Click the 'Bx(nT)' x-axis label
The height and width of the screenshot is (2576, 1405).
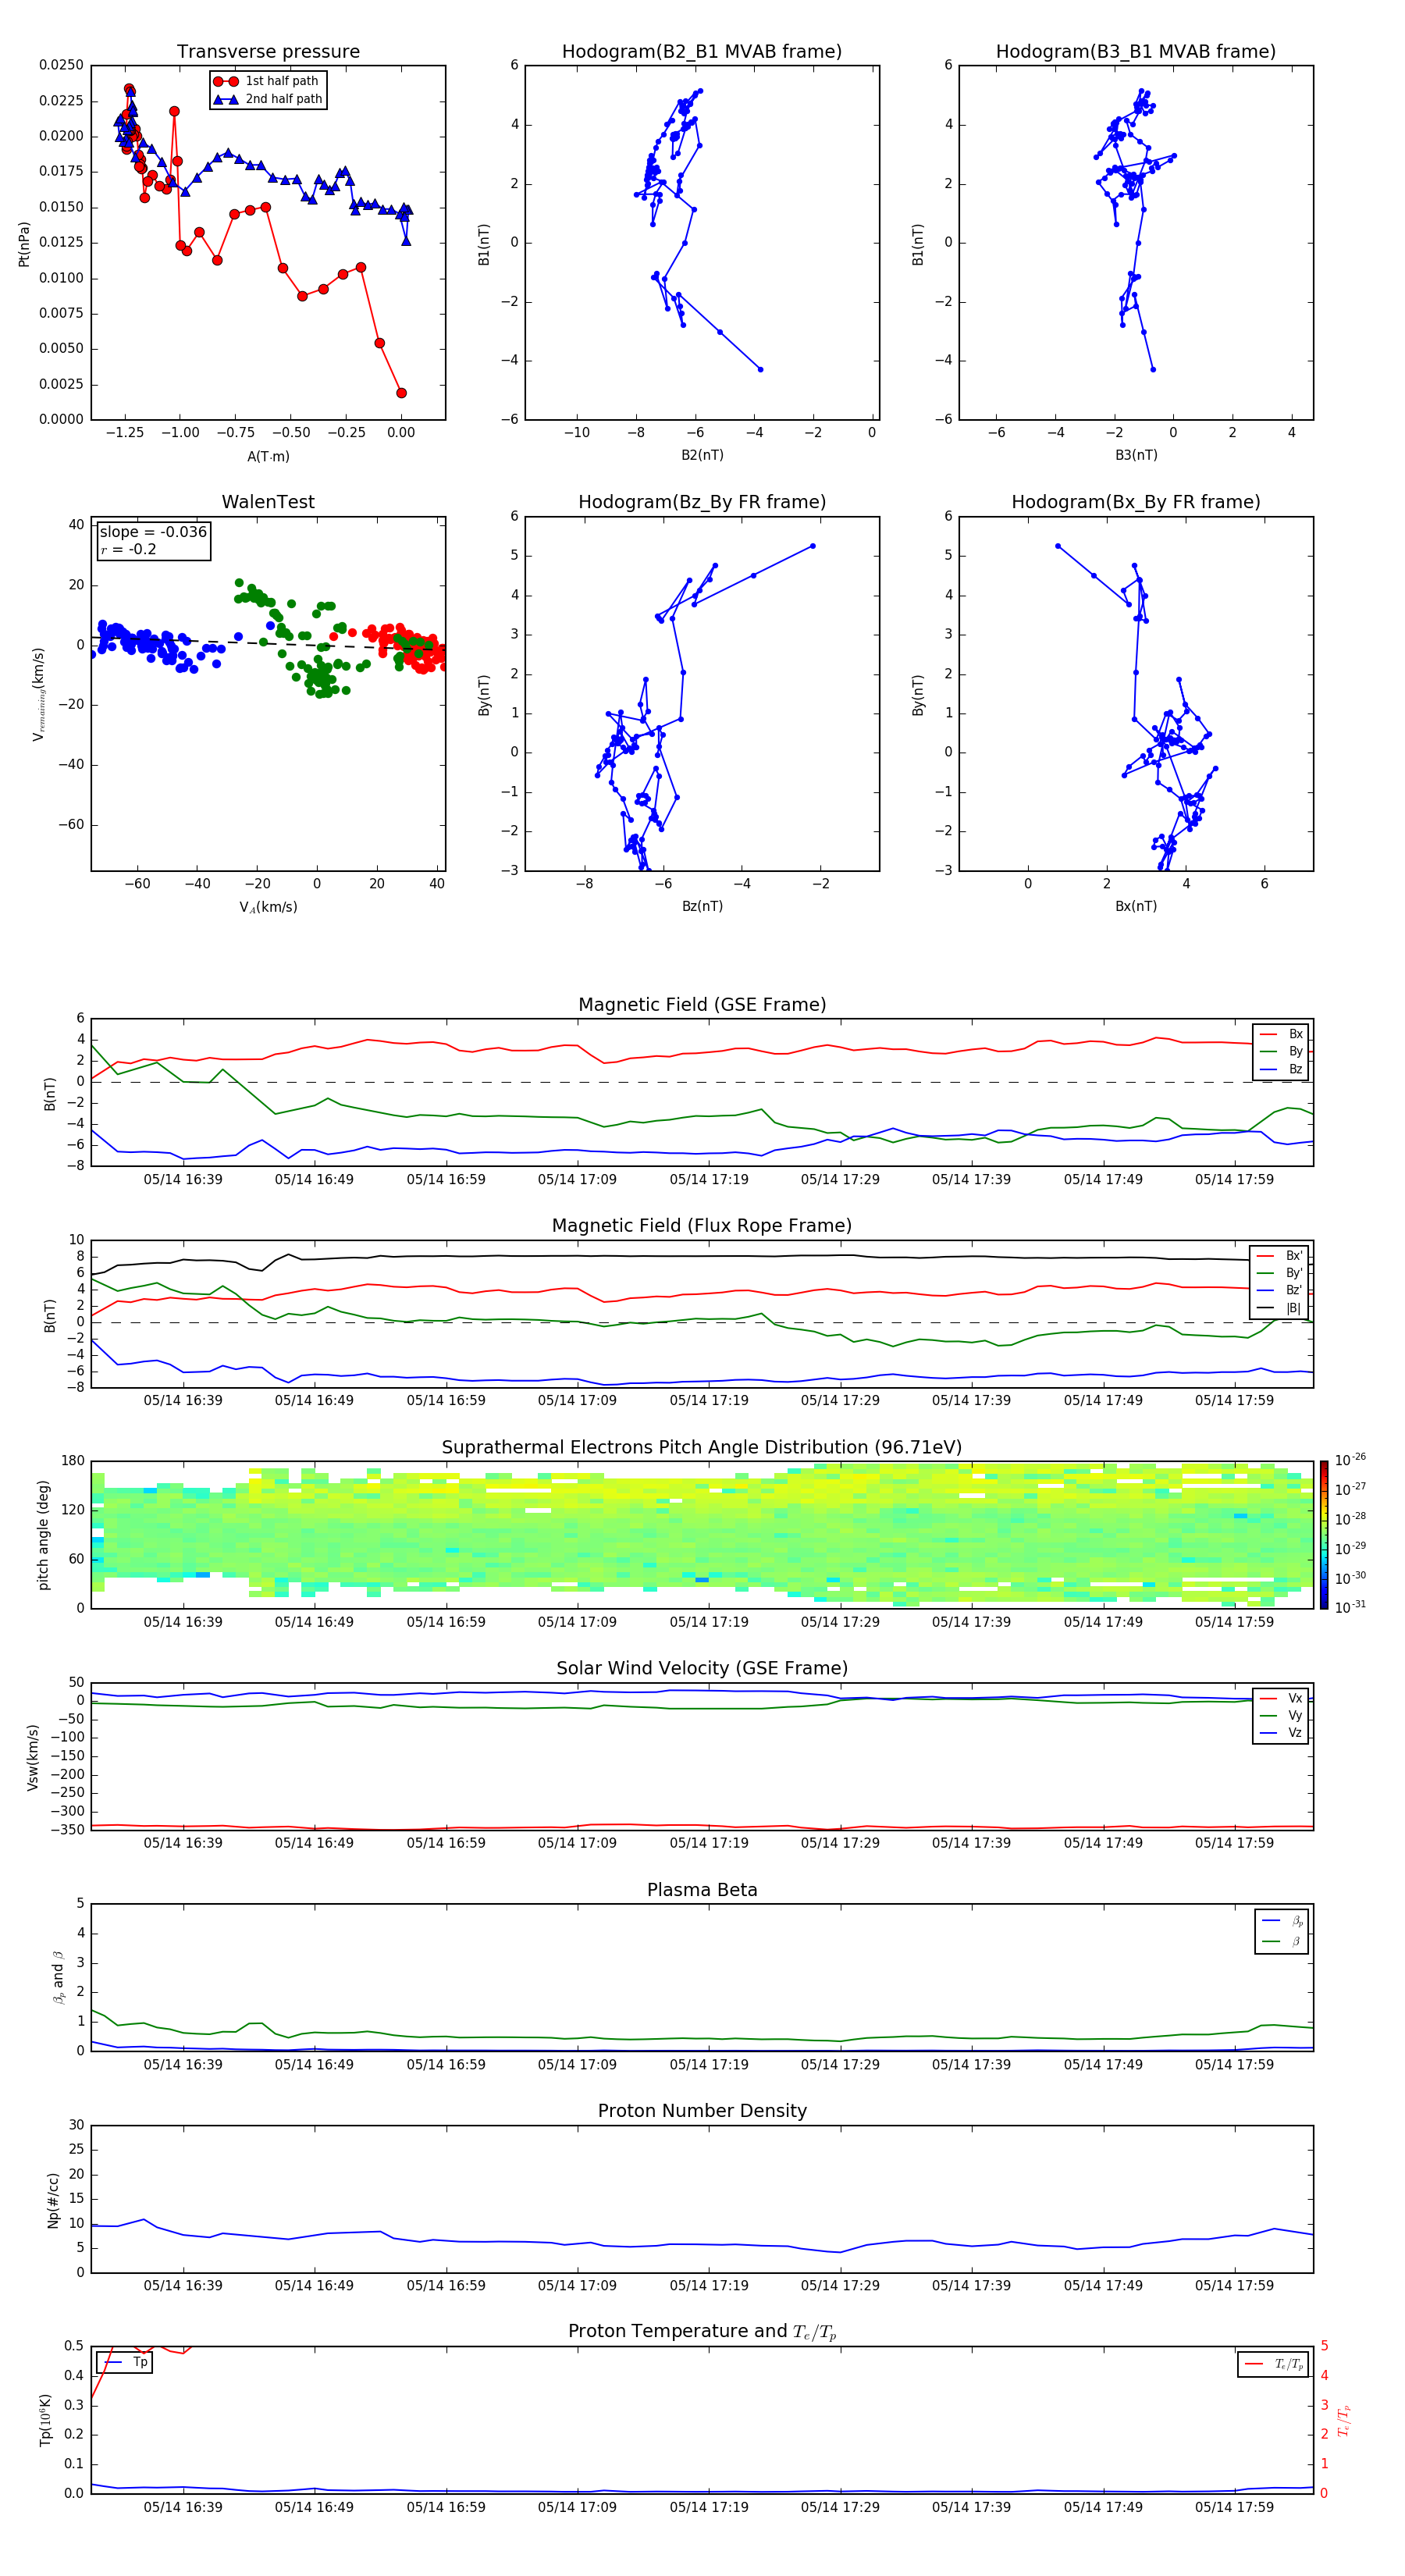click(x=1136, y=906)
